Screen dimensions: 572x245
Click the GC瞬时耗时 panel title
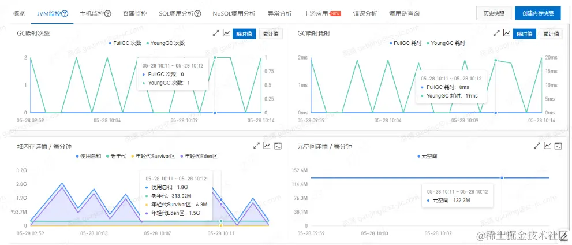(314, 34)
